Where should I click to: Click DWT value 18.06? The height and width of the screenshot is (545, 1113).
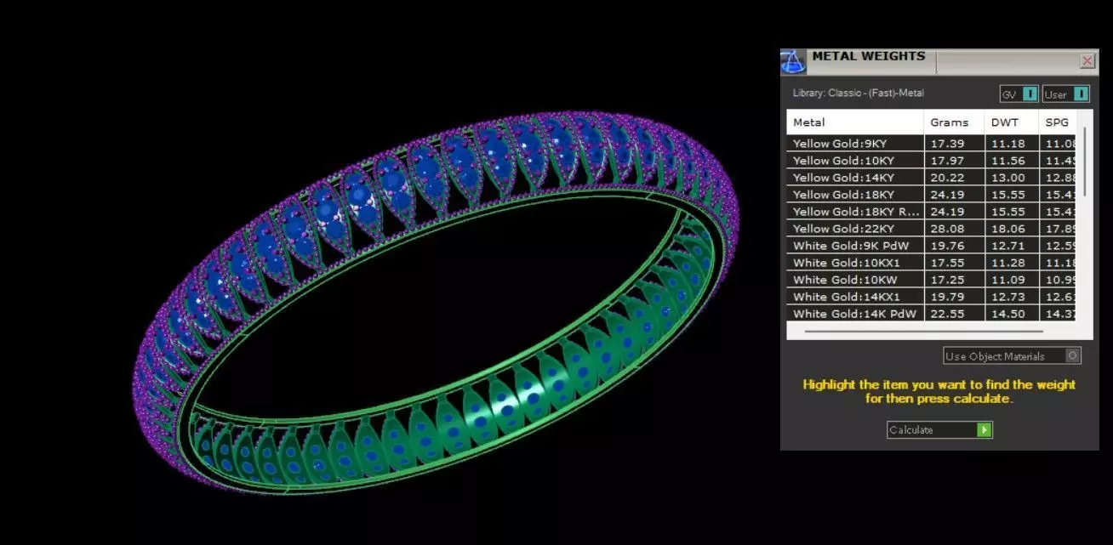pos(1007,229)
